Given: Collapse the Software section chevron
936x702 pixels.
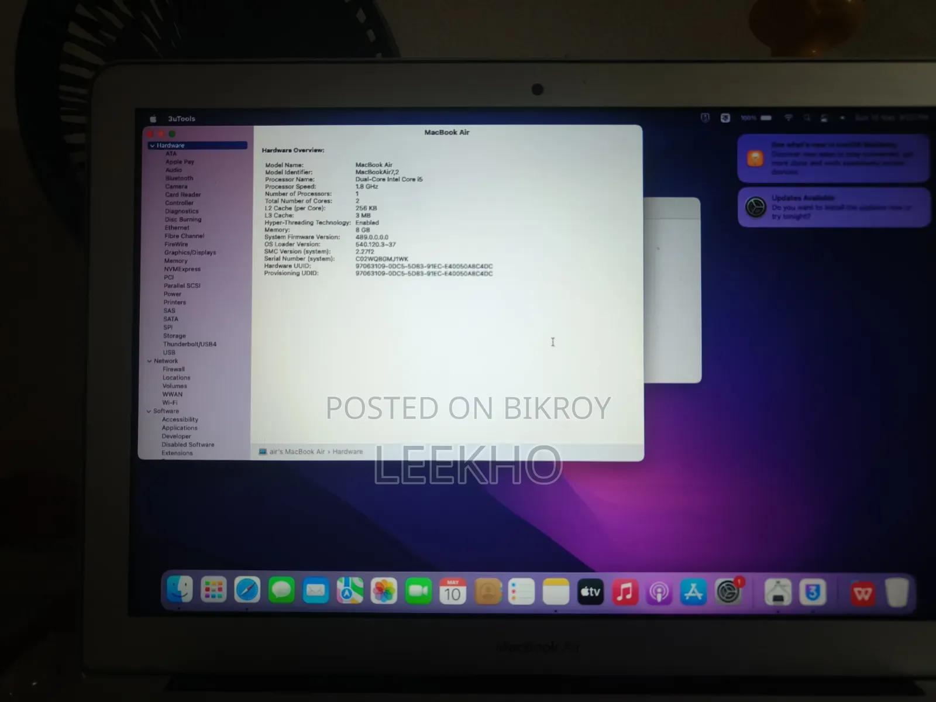Looking at the screenshot, I should (x=149, y=412).
